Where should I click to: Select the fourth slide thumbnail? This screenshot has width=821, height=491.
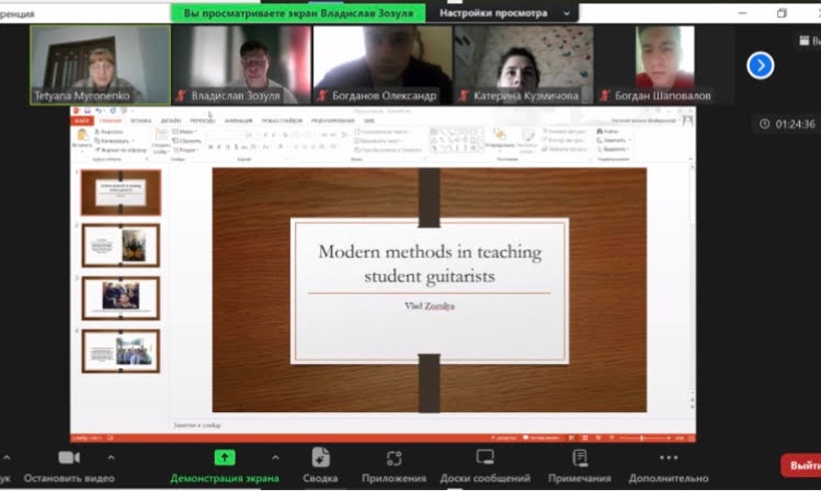(121, 352)
